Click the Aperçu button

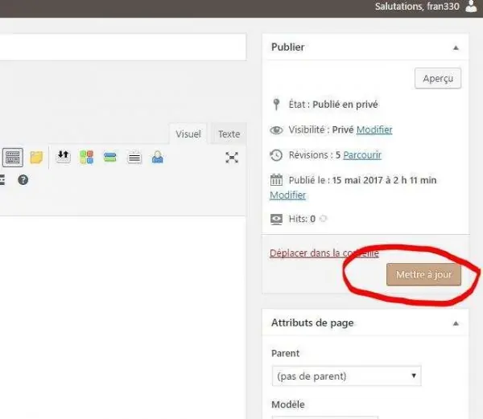click(x=438, y=79)
